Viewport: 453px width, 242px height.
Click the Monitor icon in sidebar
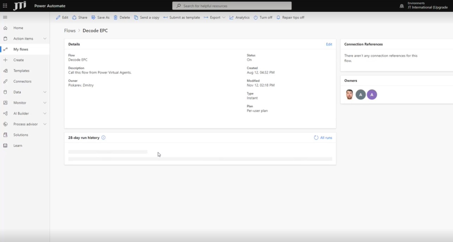point(5,103)
